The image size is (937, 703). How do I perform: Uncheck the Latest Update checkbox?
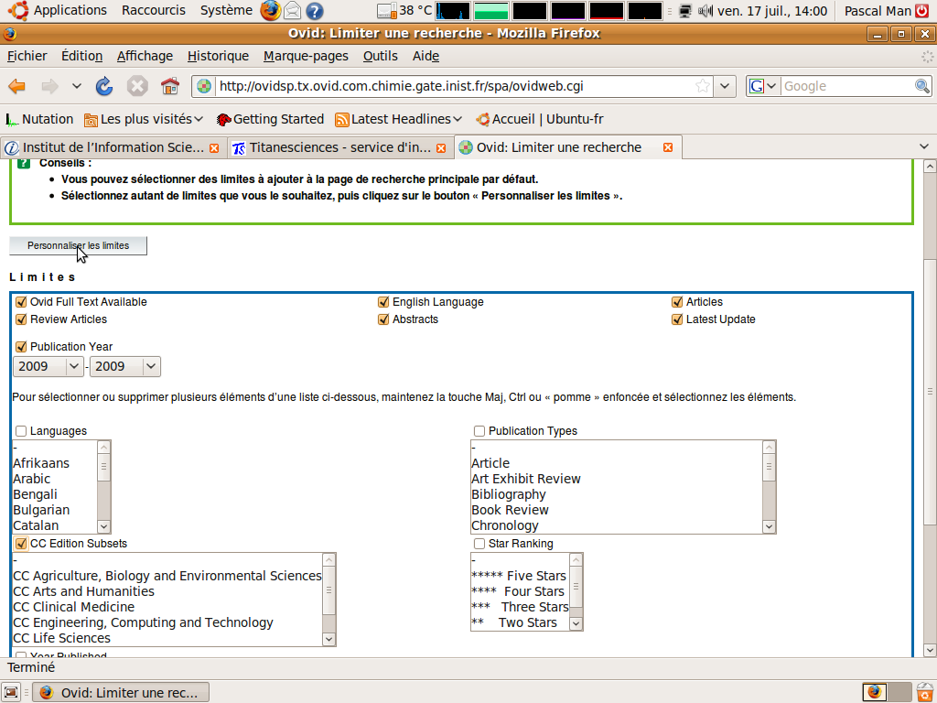[x=677, y=319]
